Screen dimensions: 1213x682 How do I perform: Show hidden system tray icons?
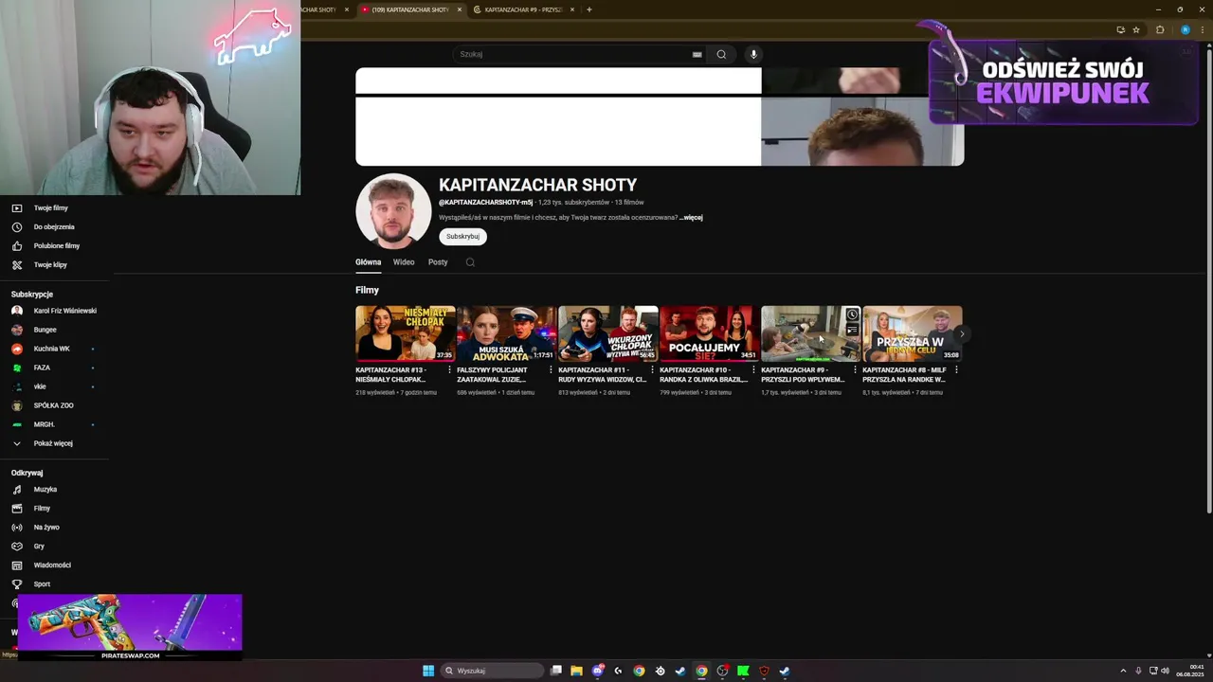1123,671
